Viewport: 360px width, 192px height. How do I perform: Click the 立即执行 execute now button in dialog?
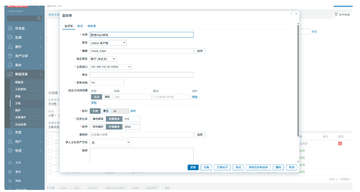(x=222, y=167)
